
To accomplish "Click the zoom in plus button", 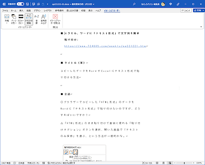I will point(194,163).
